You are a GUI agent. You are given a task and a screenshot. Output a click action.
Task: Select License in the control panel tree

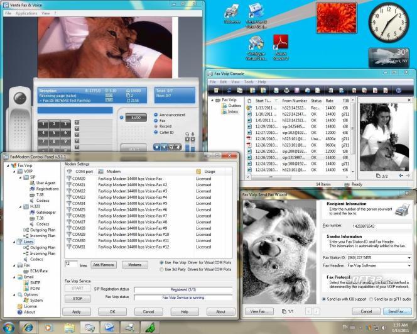click(x=30, y=306)
